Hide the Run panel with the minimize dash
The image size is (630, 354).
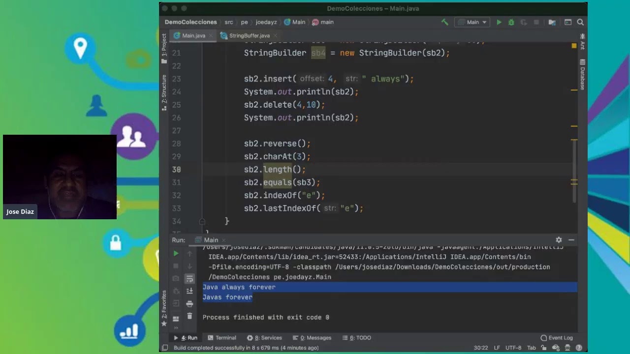click(571, 240)
